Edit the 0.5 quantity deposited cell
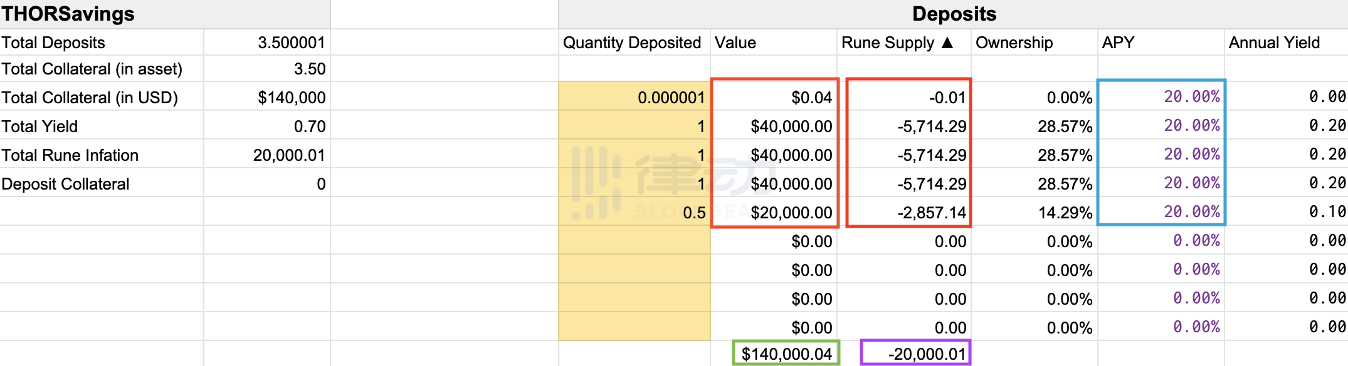Image resolution: width=1348 pixels, height=366 pixels. [635, 212]
